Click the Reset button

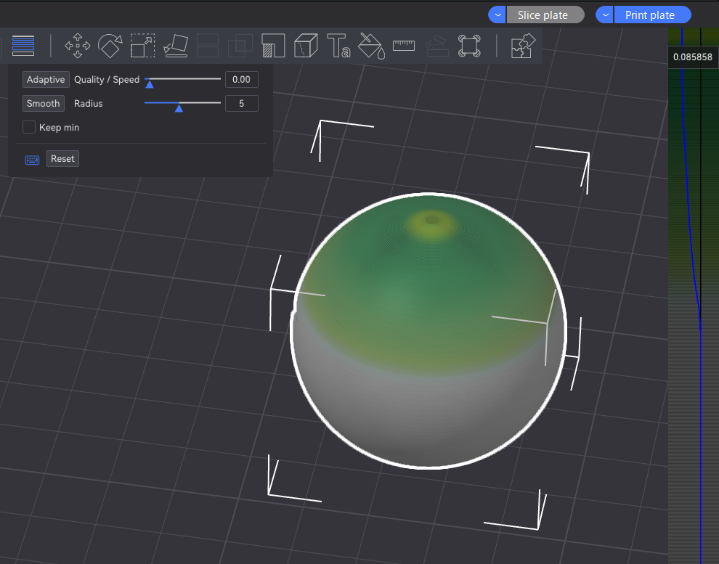(62, 158)
